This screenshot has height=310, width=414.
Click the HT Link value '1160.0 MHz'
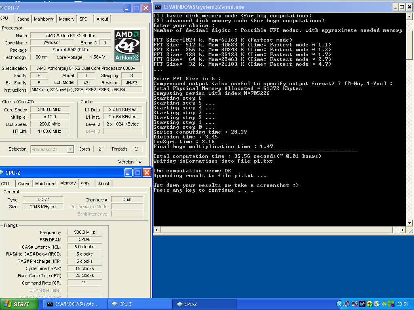click(50, 131)
